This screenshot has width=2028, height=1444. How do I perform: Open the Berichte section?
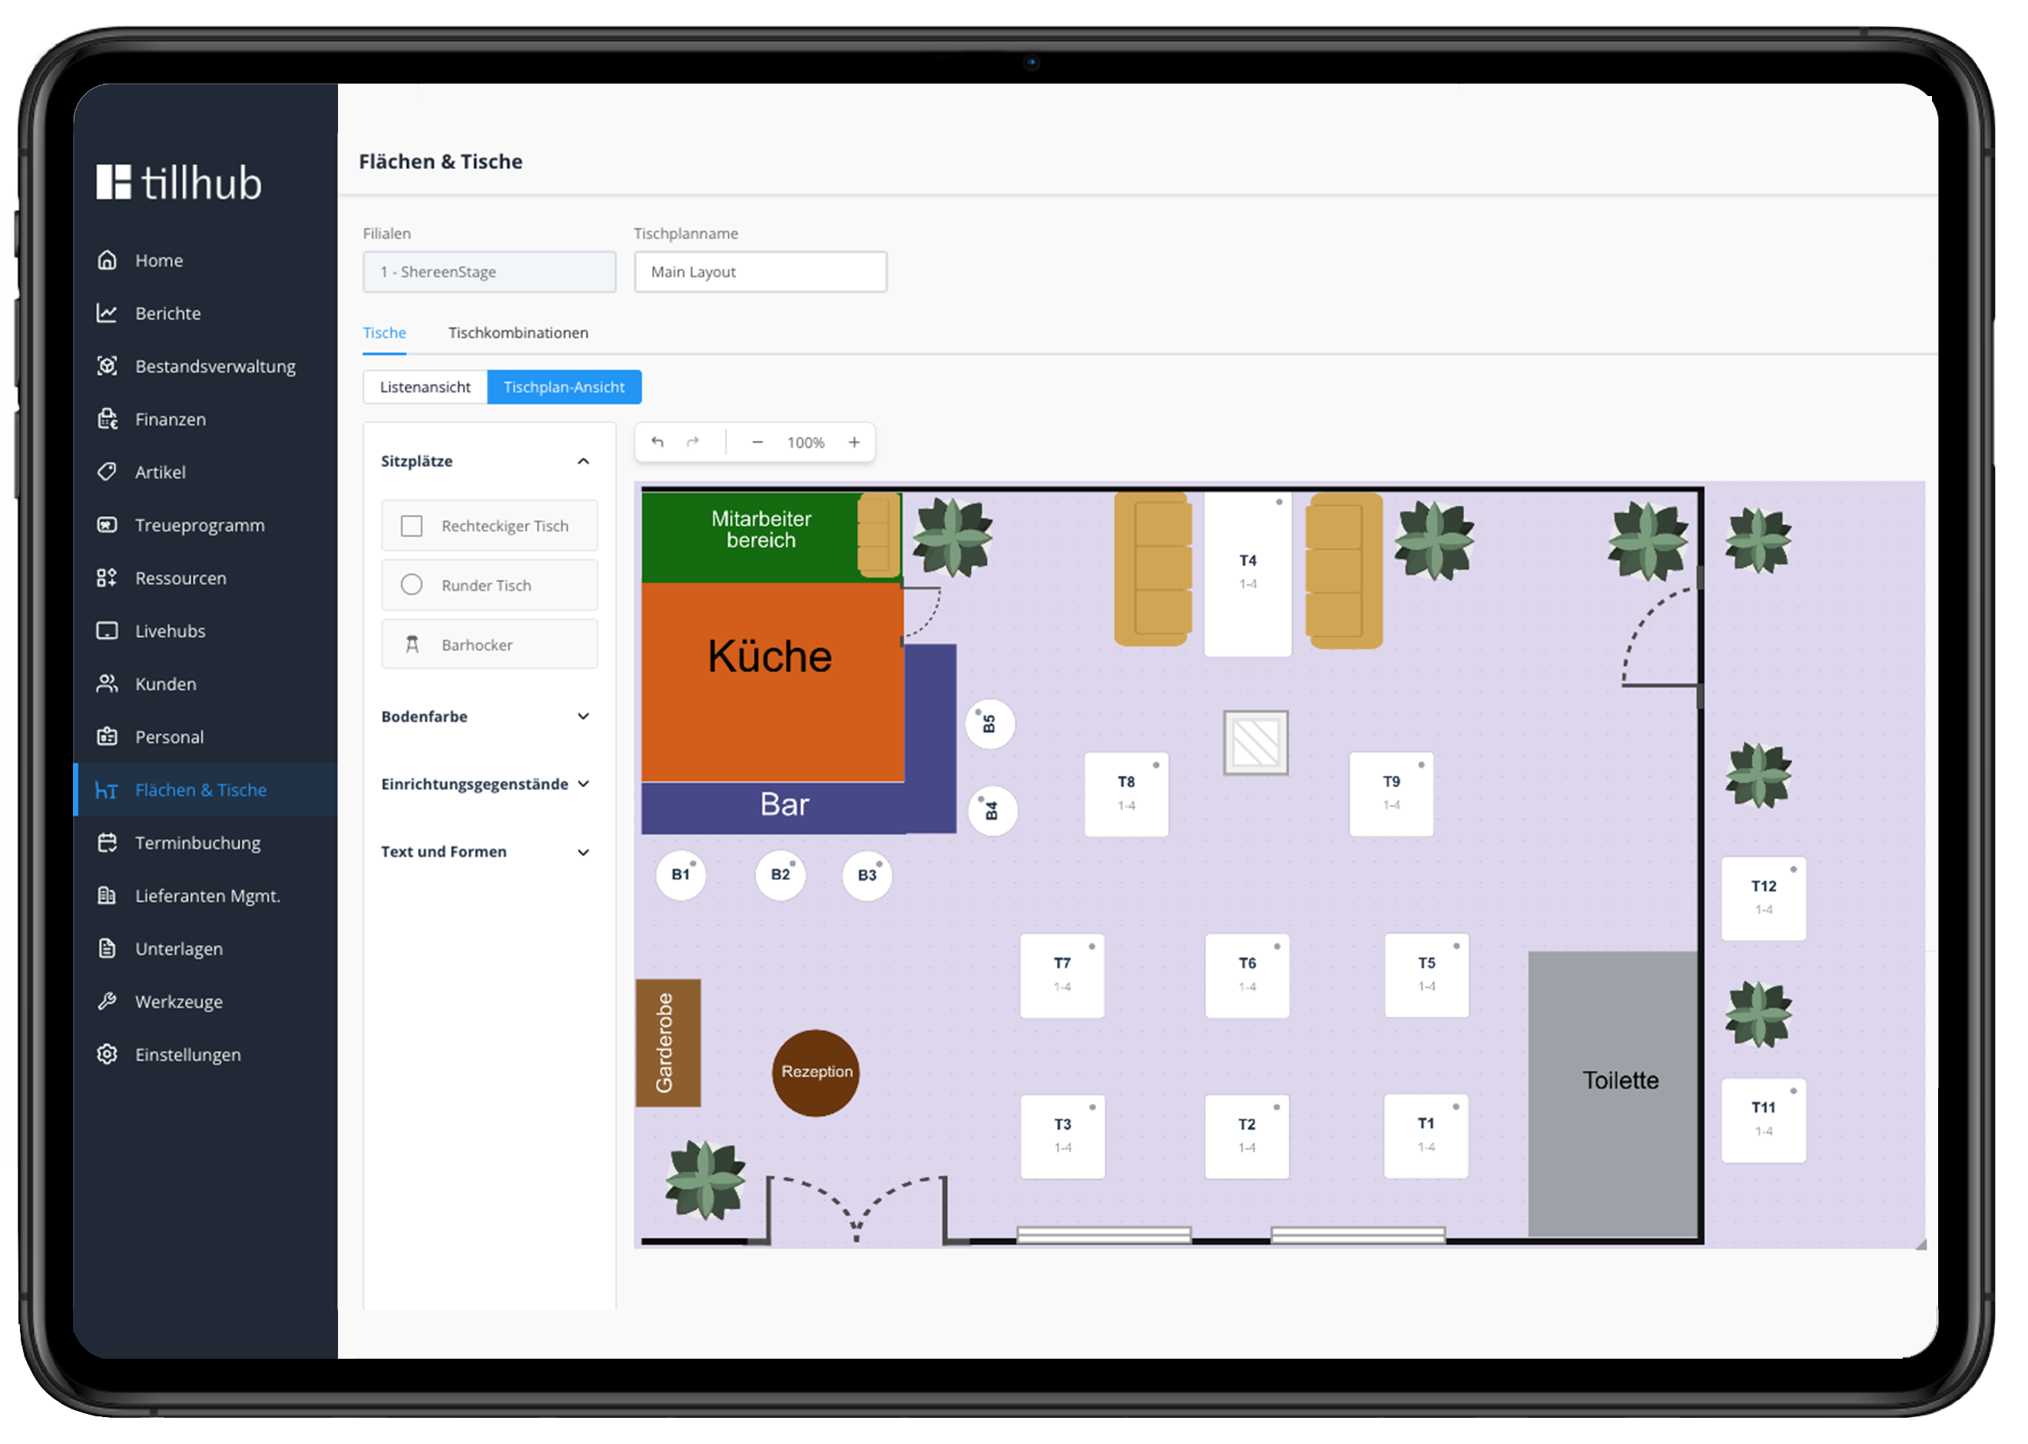[x=167, y=313]
